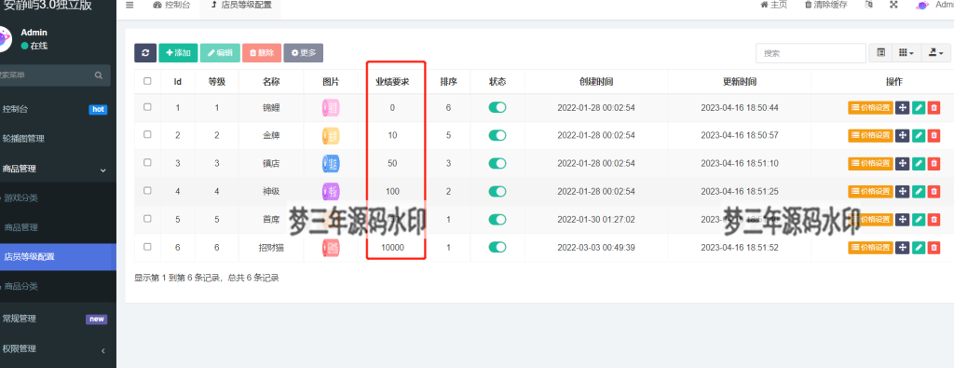Open the export data dropdown
The image size is (954, 368).
[x=935, y=53]
